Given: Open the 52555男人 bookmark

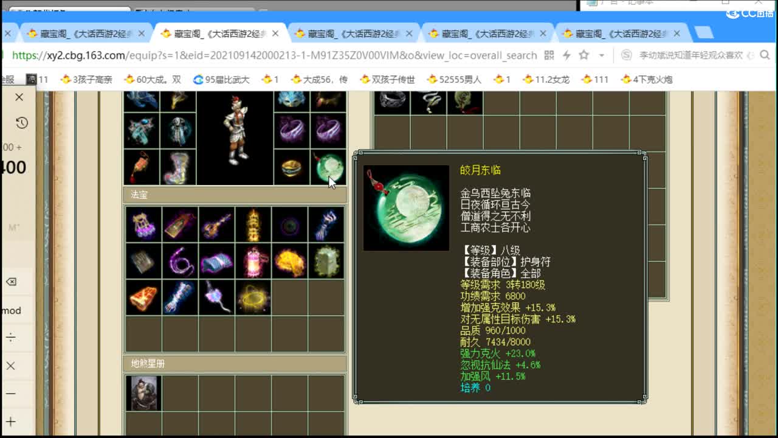Looking at the screenshot, I should coord(454,79).
